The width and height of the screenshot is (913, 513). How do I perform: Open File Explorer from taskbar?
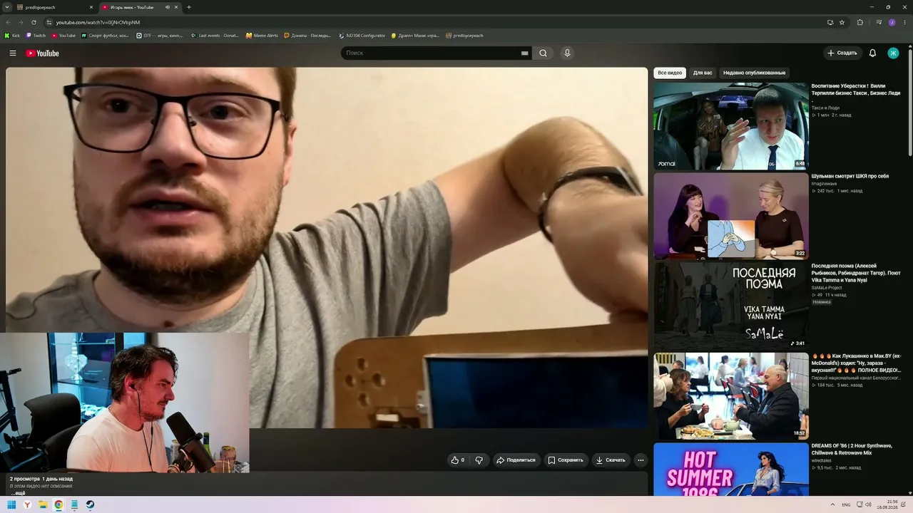(43, 504)
